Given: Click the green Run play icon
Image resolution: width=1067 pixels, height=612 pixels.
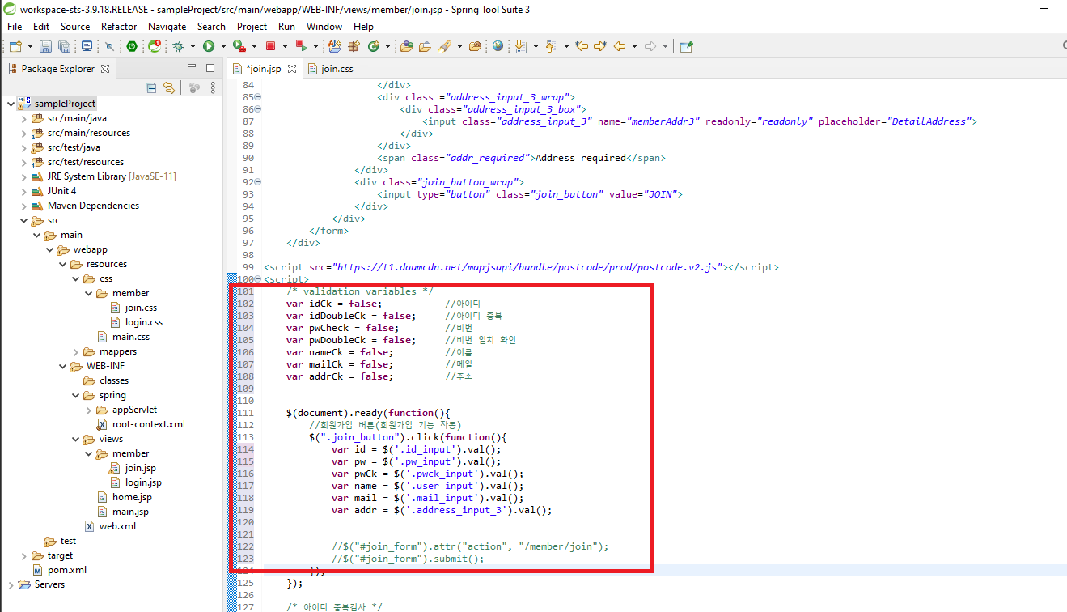Looking at the screenshot, I should tap(209, 46).
